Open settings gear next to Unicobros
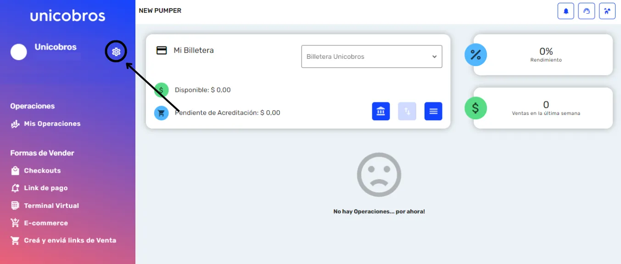621x264 pixels. coord(116,52)
